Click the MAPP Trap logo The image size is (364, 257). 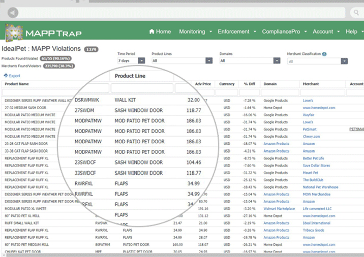tap(44, 33)
